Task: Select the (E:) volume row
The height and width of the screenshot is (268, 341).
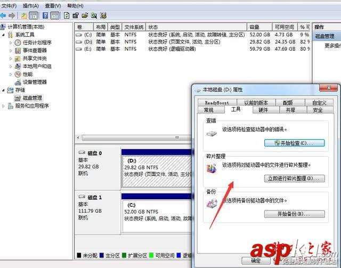Action: [192, 49]
